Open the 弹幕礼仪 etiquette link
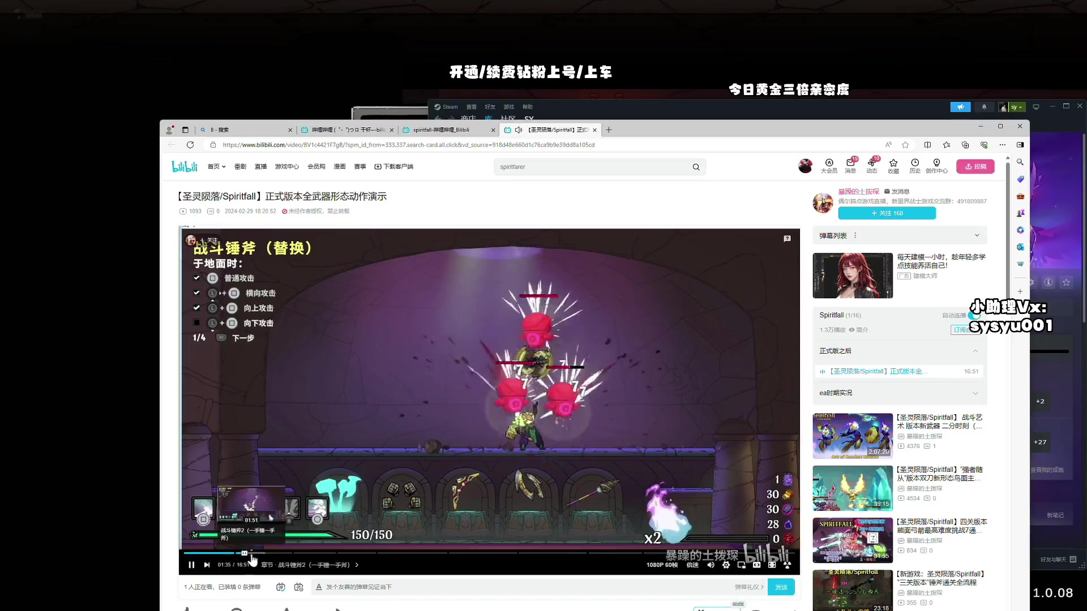 click(749, 587)
